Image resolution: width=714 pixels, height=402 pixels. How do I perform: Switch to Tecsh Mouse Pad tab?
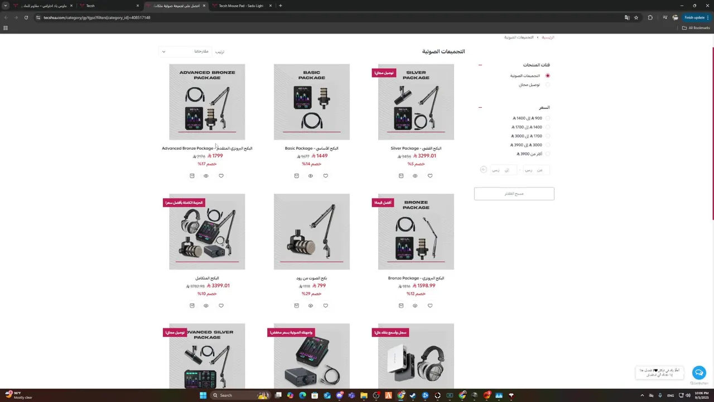click(x=242, y=6)
